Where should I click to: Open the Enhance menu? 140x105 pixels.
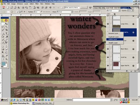click(20, 4)
